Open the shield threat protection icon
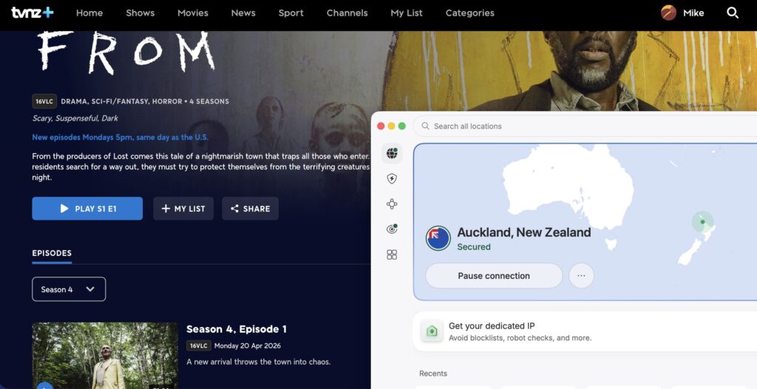The height and width of the screenshot is (389, 757). [392, 179]
